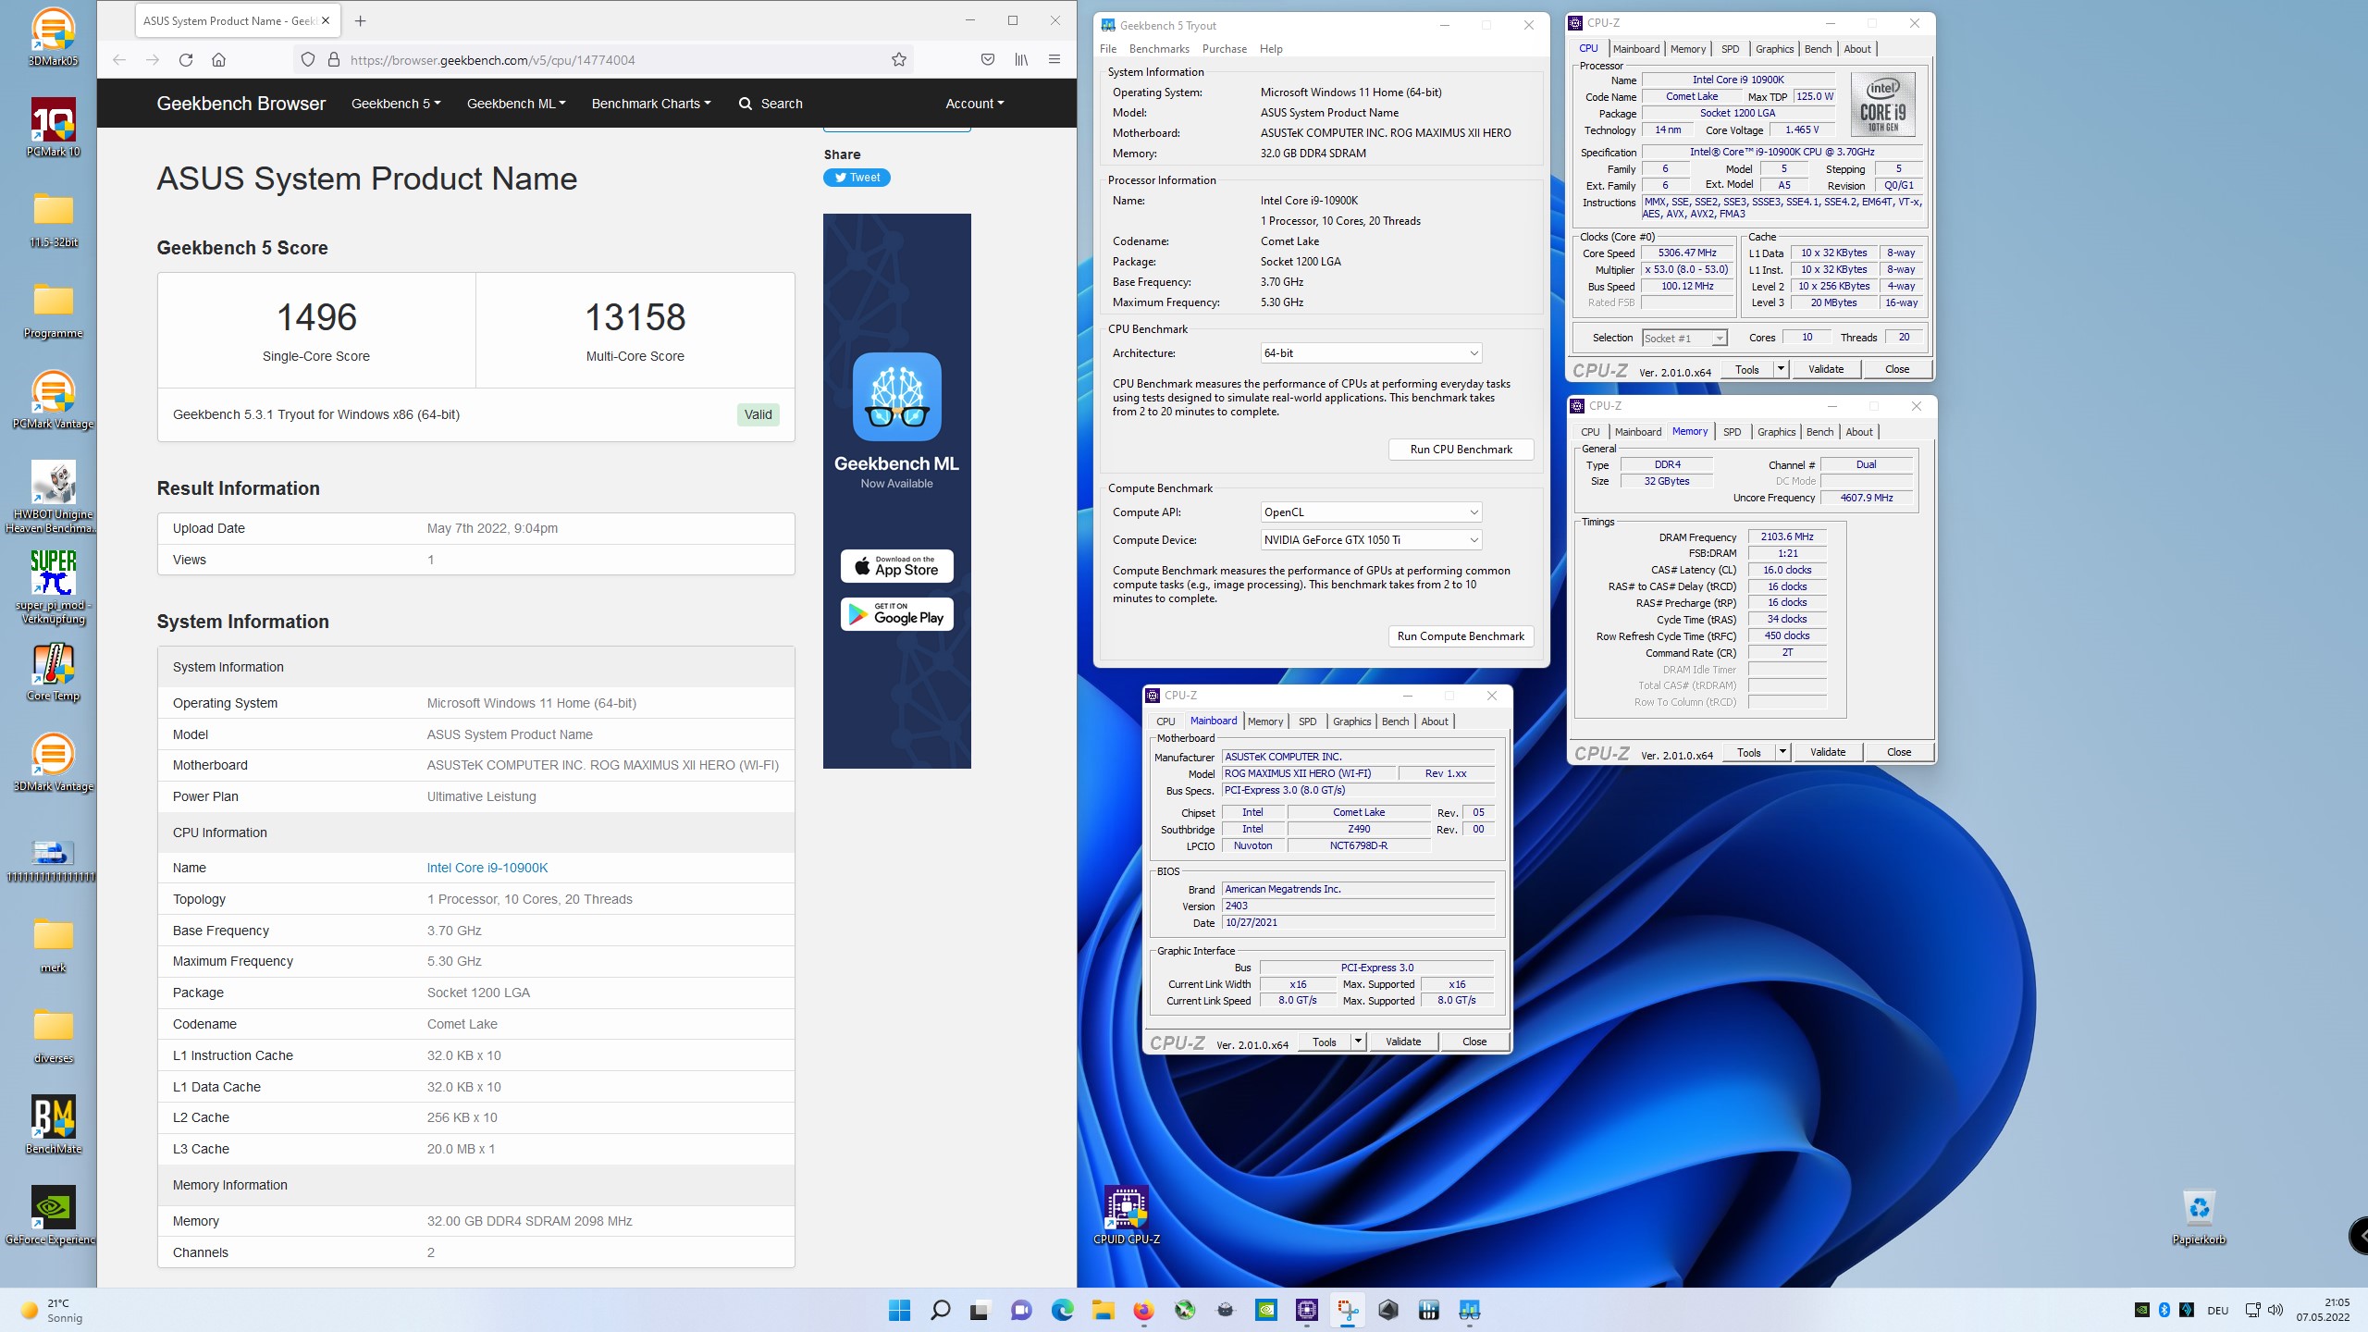Launch GeForce Experience desktop icon
2368x1332 pixels.
coord(53,1215)
